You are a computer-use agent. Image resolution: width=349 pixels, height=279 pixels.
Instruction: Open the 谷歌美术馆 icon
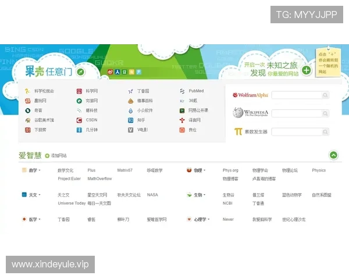pos(27,120)
